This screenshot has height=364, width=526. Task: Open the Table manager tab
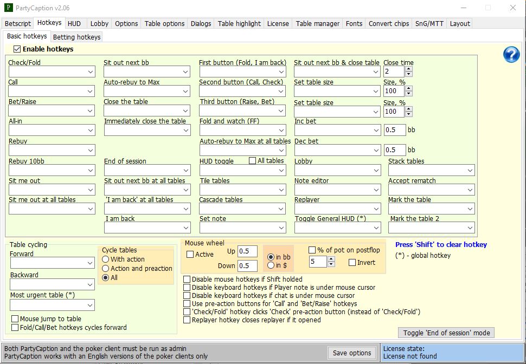pos(318,24)
